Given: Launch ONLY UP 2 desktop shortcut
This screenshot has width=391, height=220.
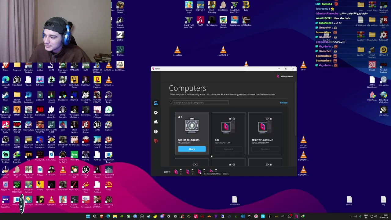Looking at the screenshot, I should (x=200, y=6).
